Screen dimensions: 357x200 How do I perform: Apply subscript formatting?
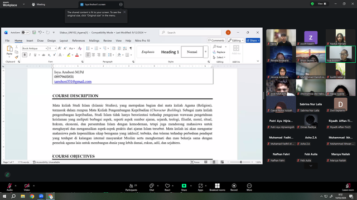(49, 55)
